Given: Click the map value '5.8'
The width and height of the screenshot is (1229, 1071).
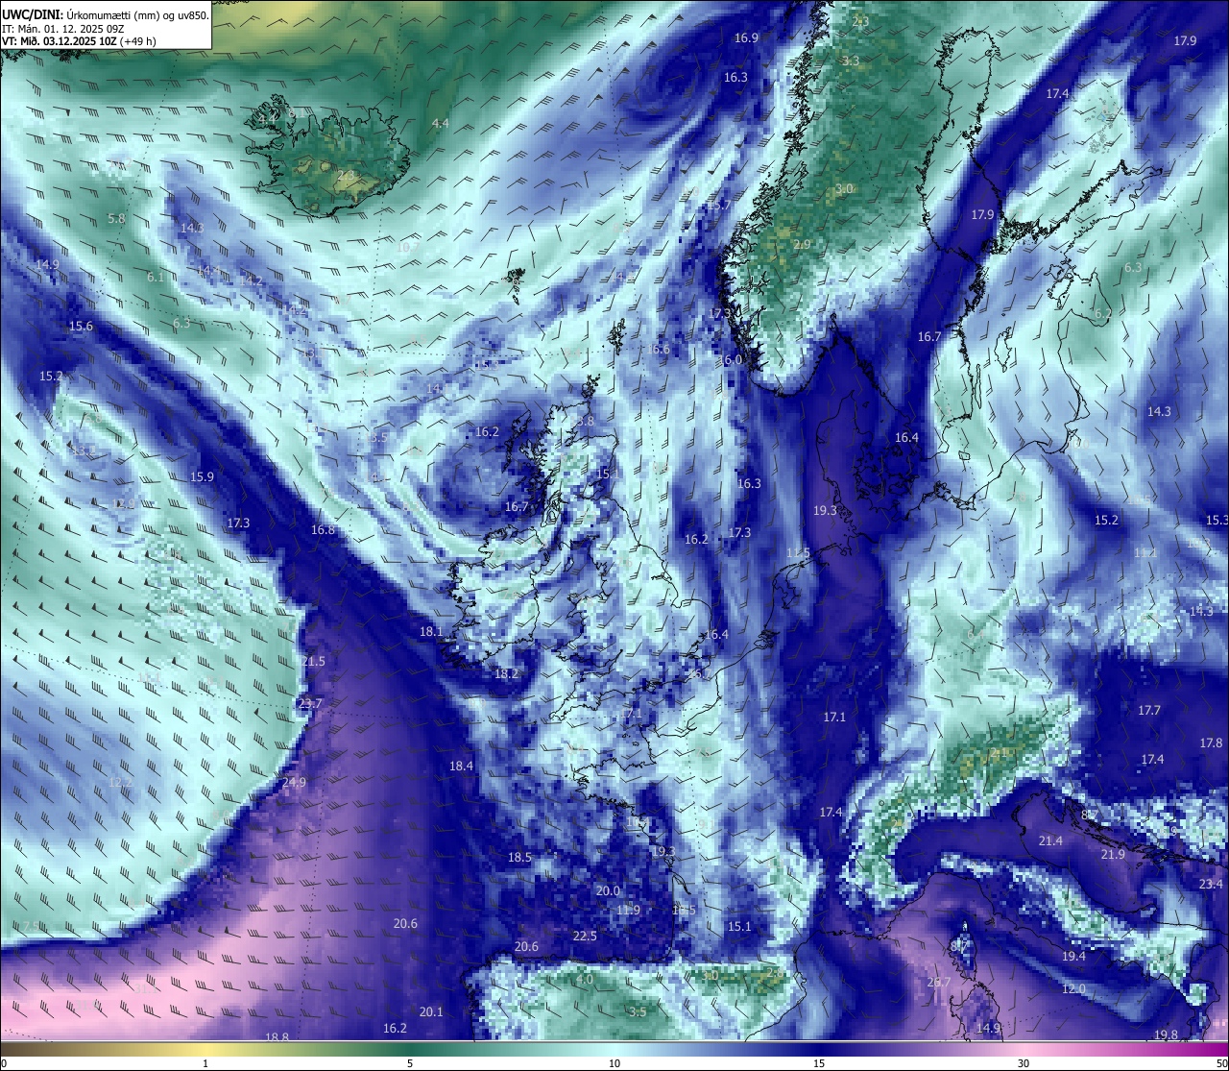Looking at the screenshot, I should pos(117,218).
